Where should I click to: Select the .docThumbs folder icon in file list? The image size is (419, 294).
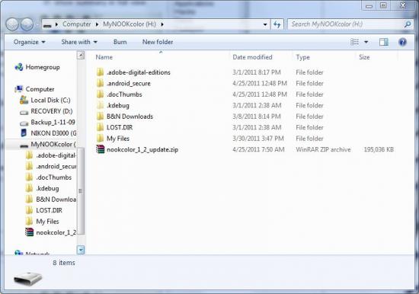[x=101, y=94]
